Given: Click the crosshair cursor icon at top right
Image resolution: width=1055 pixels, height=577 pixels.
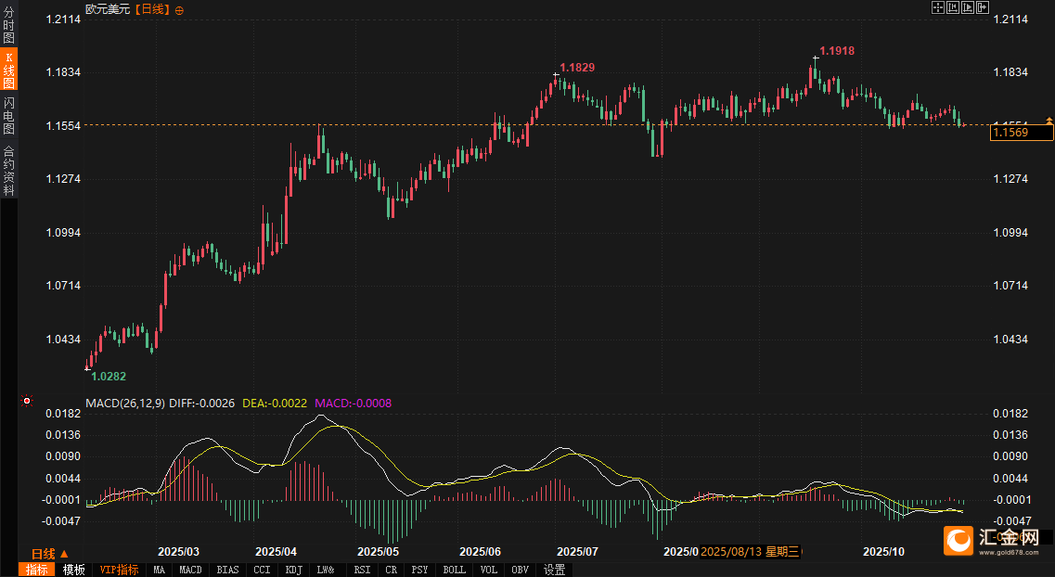Looking at the screenshot, I should coord(938,7).
